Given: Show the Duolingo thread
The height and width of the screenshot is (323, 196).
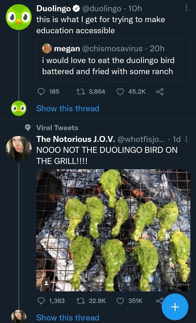Looking at the screenshot, I should 68,108.
